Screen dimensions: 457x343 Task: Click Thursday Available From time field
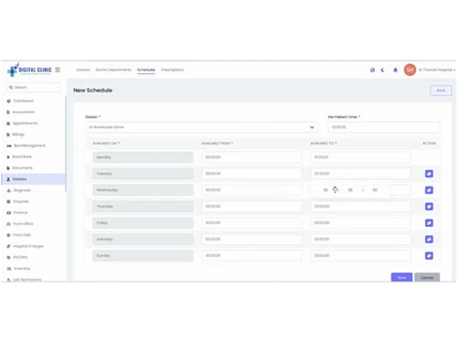(251, 207)
